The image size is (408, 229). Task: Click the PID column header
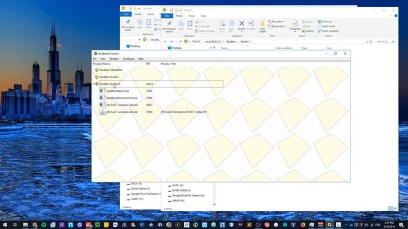click(148, 64)
